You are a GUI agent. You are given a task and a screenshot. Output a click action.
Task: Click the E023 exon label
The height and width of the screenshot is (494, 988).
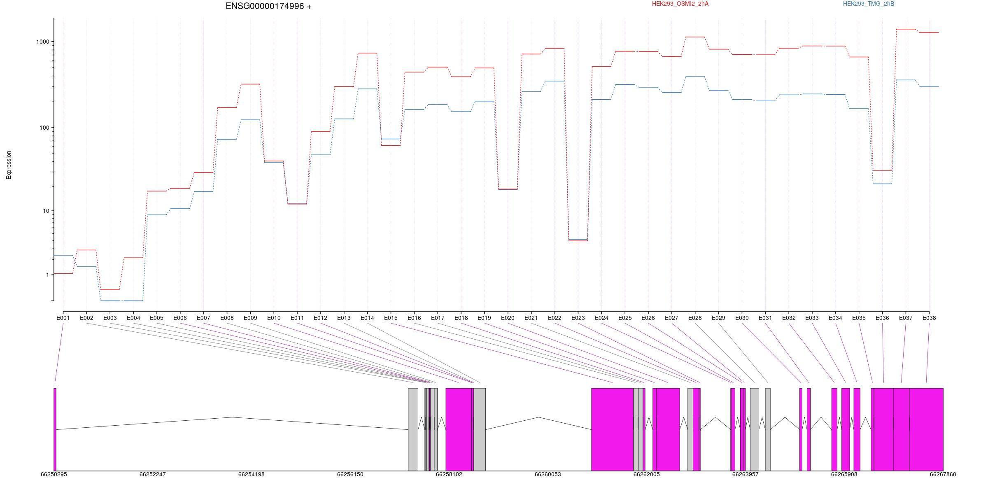[x=578, y=318]
